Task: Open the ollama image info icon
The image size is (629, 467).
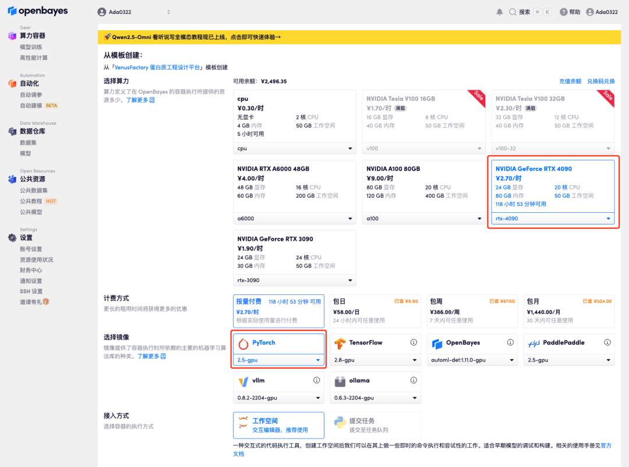Action: coord(414,380)
